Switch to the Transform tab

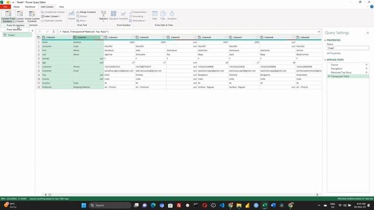(30, 6)
